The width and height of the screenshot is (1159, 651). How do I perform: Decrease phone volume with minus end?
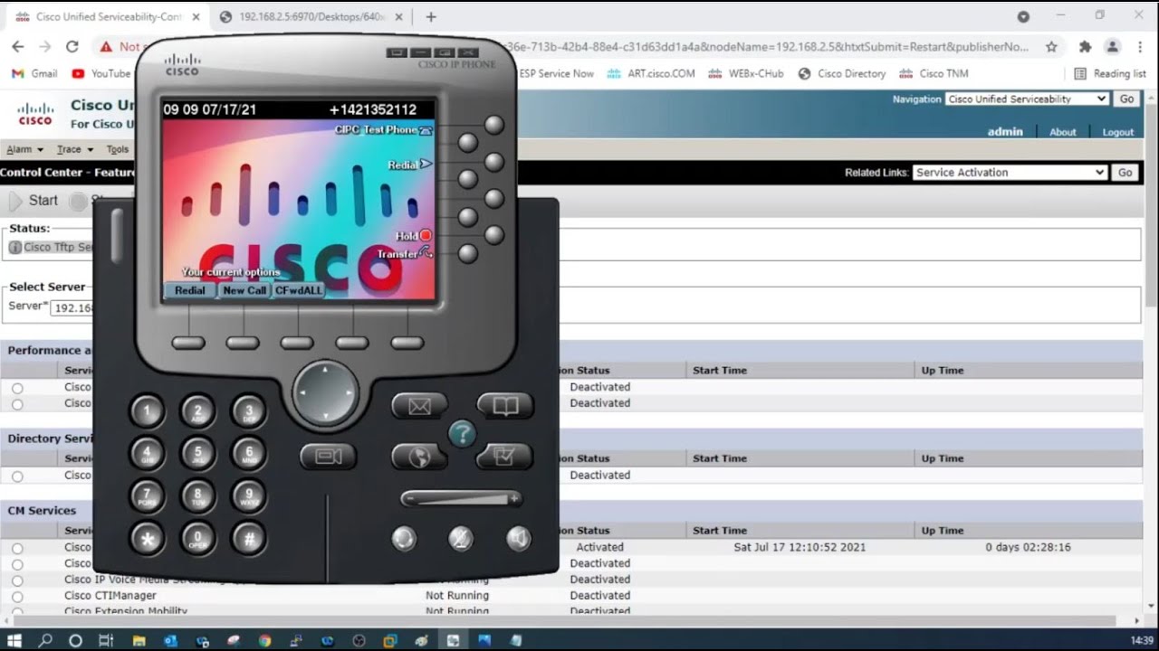coord(410,498)
